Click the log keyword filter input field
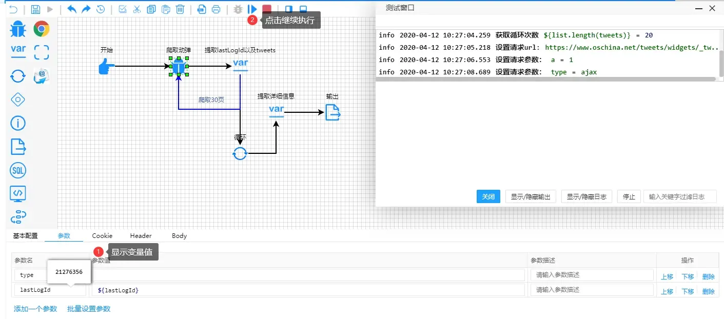724x319 pixels. [680, 196]
